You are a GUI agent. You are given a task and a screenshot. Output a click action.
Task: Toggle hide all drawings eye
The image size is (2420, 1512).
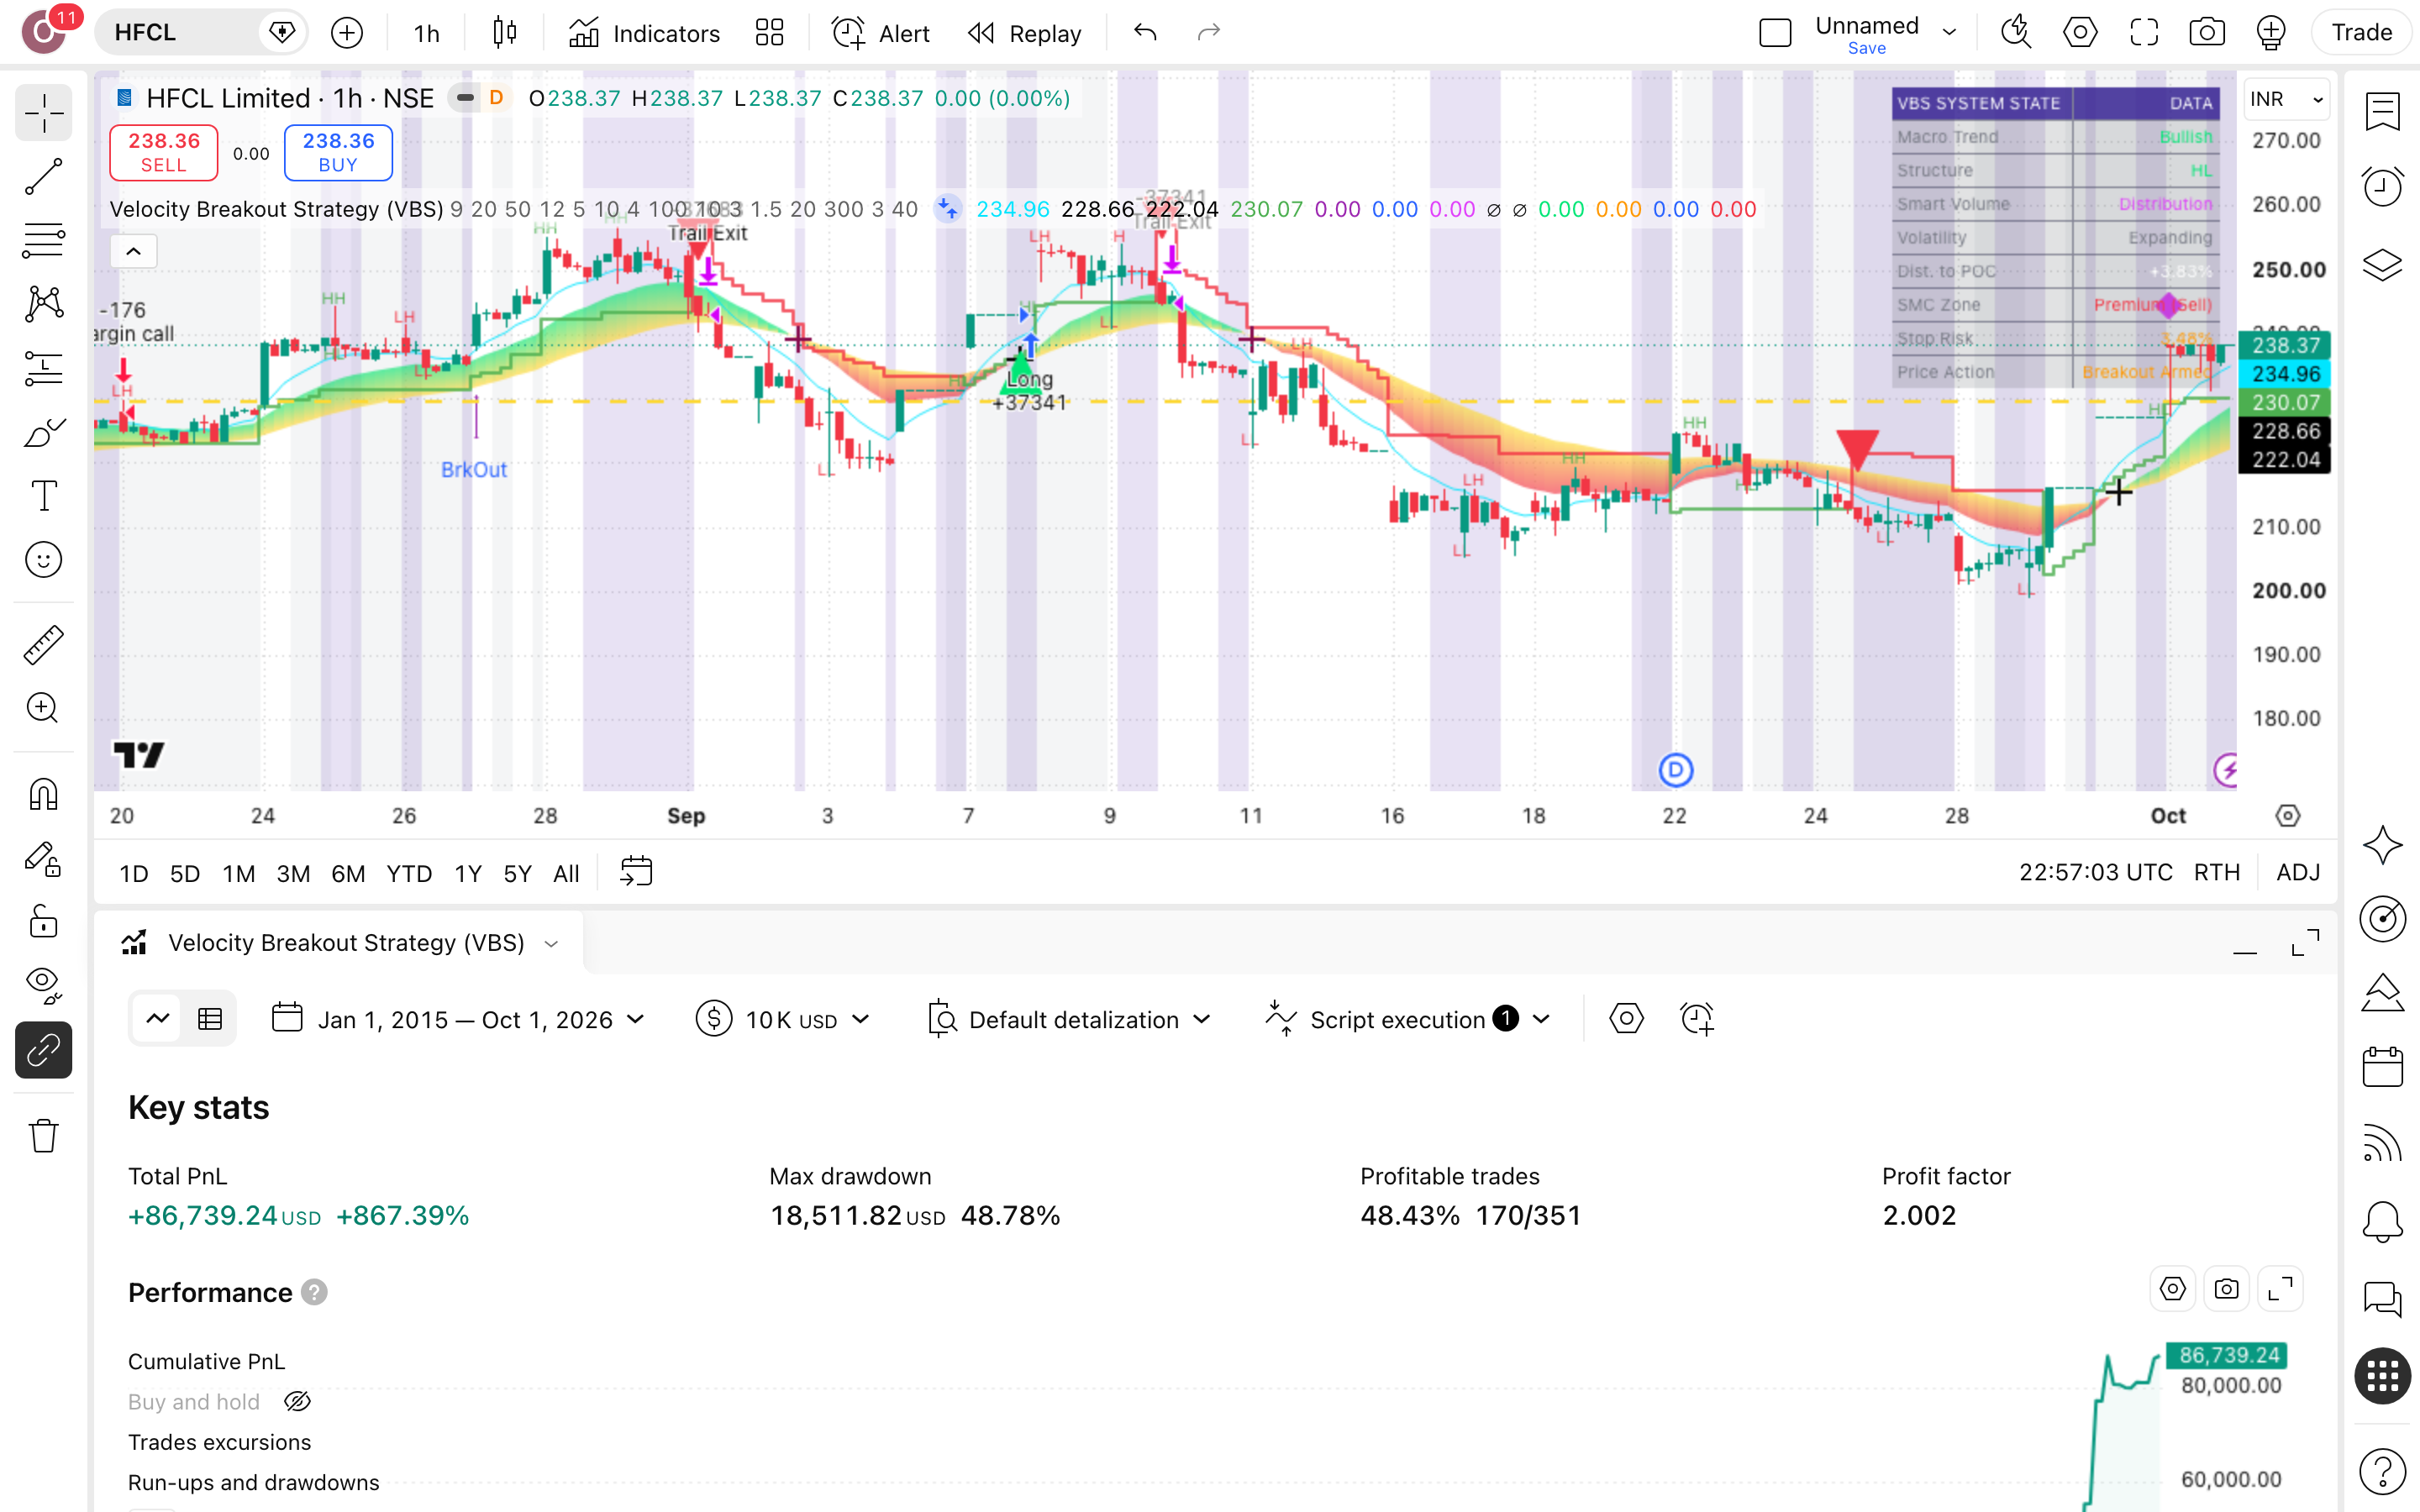click(43, 985)
